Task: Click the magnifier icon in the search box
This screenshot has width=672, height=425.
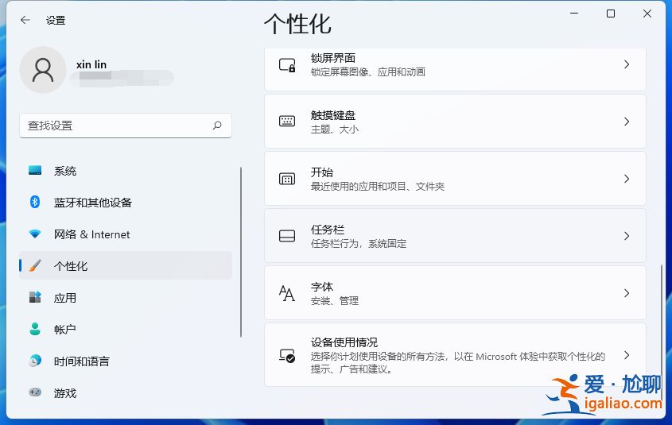Action: click(217, 126)
